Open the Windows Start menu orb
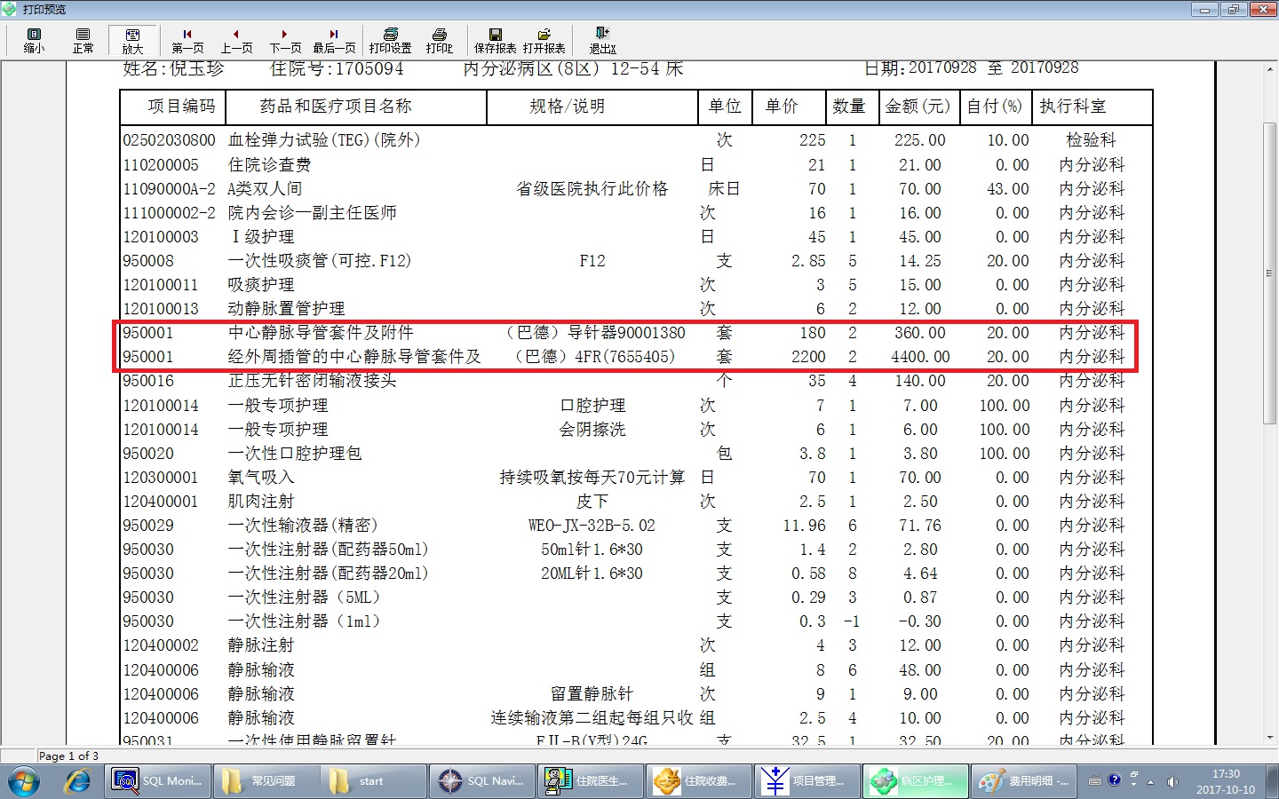 click(24, 781)
